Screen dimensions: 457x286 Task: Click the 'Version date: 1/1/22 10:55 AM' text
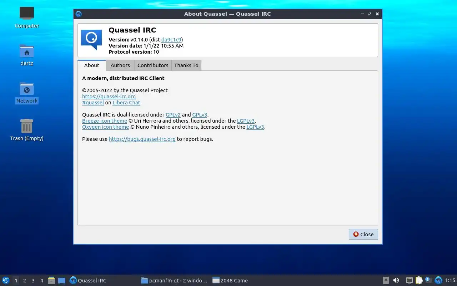146,46
